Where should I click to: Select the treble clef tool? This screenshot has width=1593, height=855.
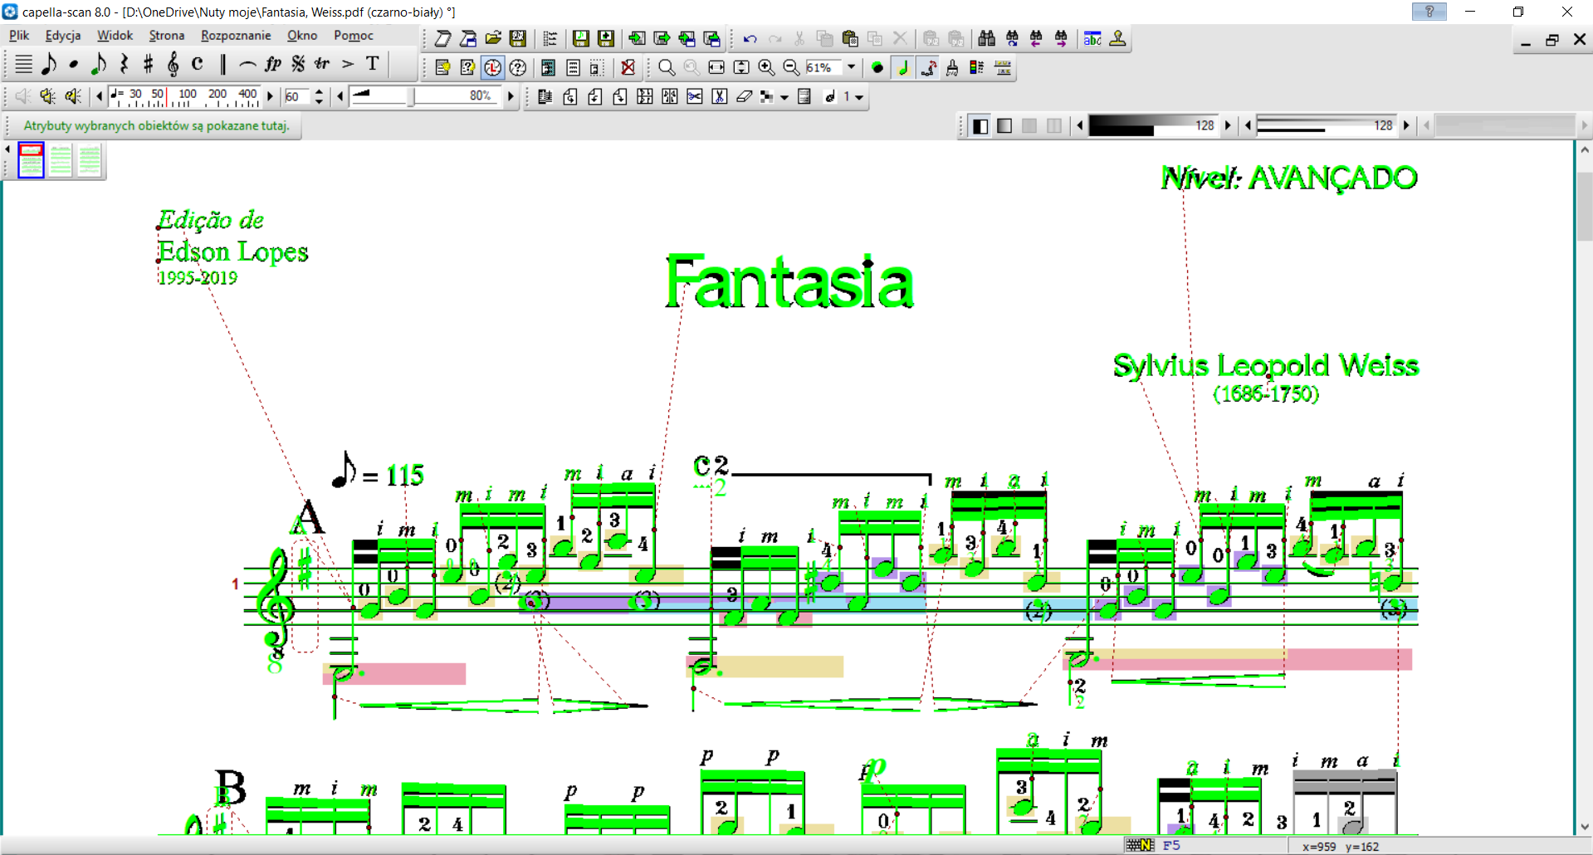click(x=173, y=64)
